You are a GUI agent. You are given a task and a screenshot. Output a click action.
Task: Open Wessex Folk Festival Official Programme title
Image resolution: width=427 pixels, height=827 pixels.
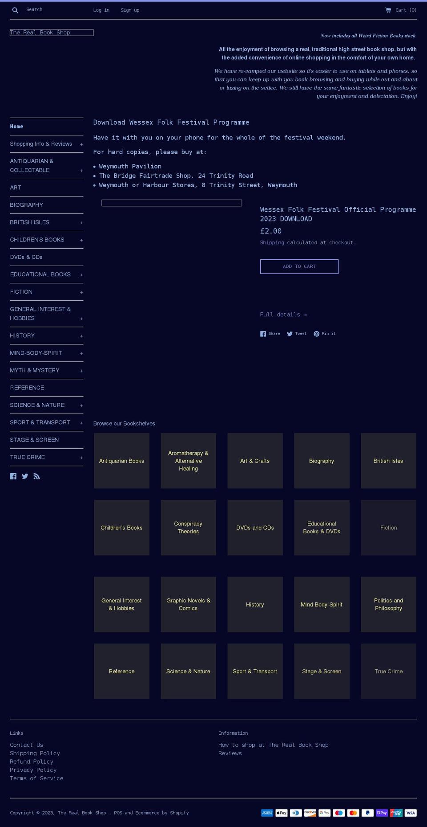click(x=338, y=214)
